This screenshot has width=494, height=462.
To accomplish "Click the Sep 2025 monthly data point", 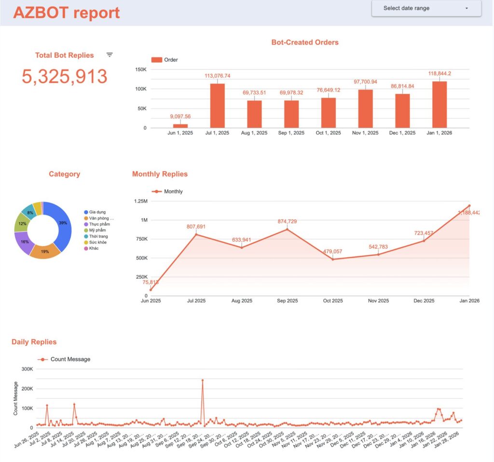I will (x=288, y=230).
